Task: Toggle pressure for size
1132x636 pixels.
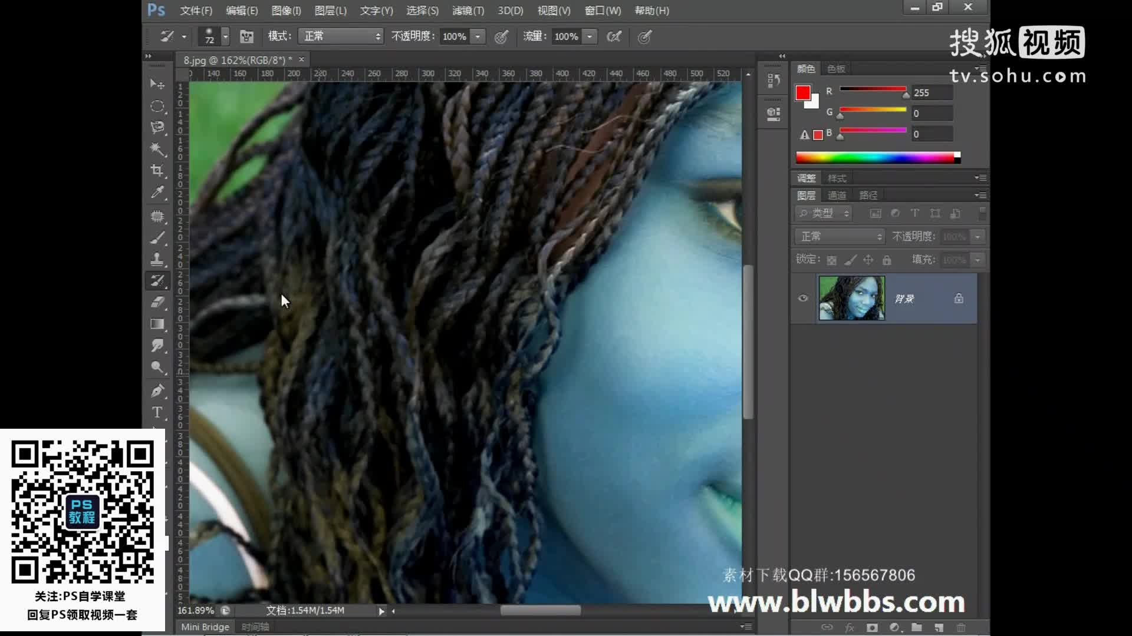Action: tap(644, 37)
